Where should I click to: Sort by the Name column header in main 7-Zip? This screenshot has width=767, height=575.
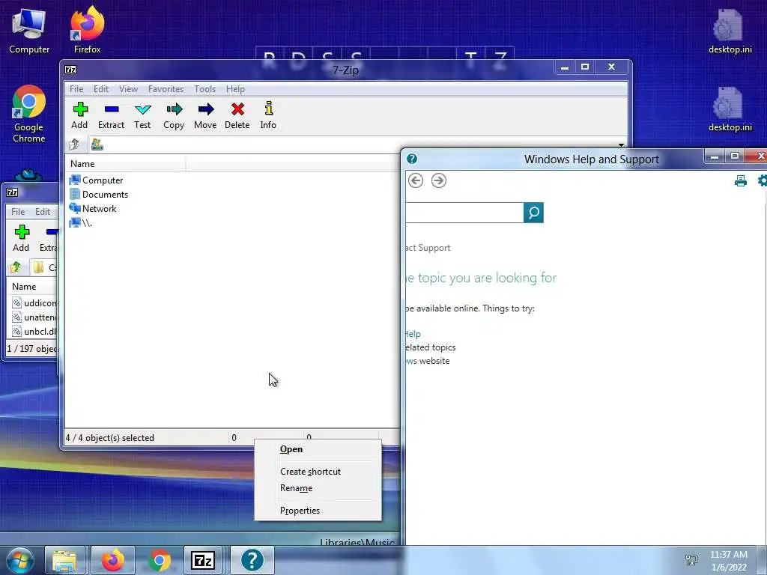pyautogui.click(x=125, y=164)
